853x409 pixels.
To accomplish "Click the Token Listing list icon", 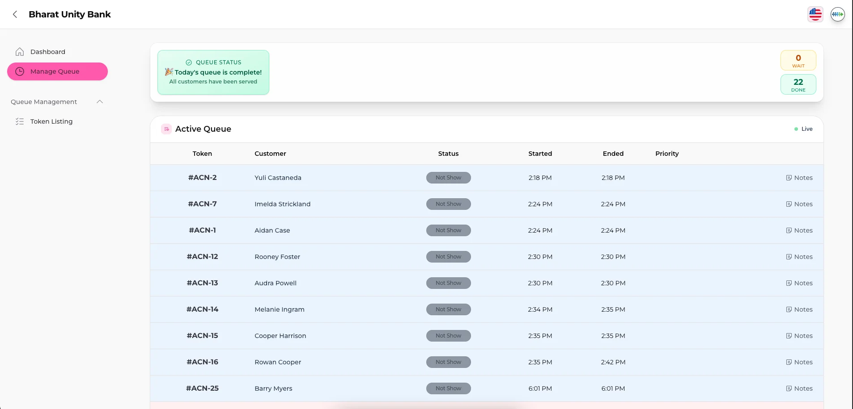I will tap(20, 121).
